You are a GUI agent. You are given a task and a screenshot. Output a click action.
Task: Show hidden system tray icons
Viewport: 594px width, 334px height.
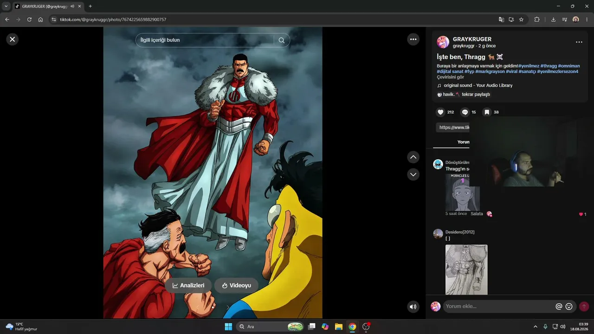tap(536, 327)
